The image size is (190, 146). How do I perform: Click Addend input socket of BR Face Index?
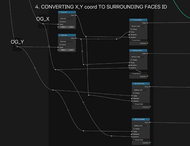click(132, 137)
